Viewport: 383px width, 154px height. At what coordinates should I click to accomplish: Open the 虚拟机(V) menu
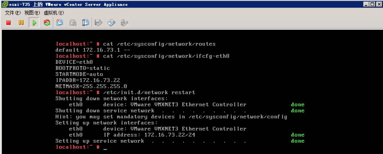(x=54, y=13)
